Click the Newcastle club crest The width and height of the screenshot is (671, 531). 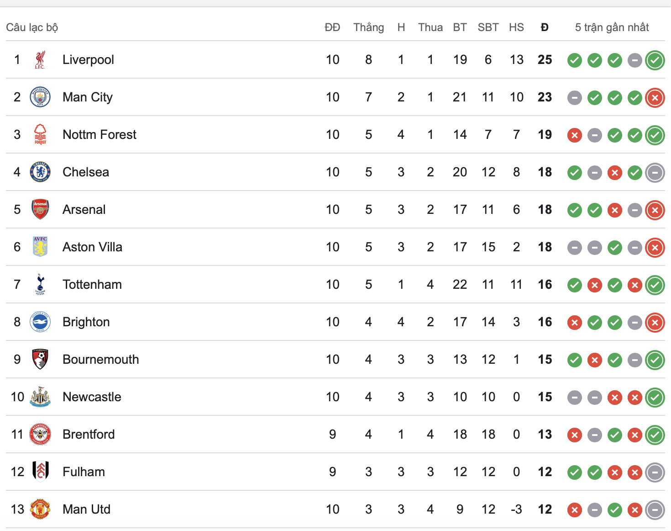coord(40,397)
